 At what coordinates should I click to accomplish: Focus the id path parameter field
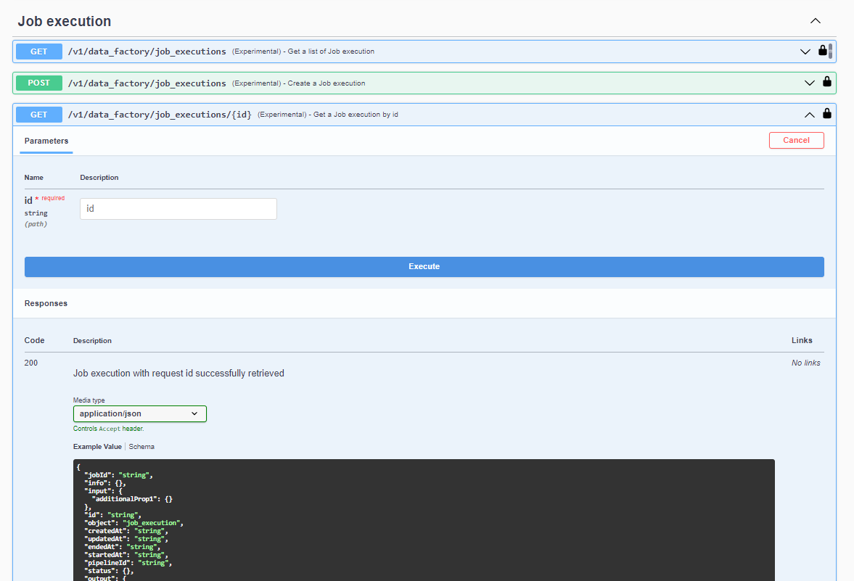(178, 209)
